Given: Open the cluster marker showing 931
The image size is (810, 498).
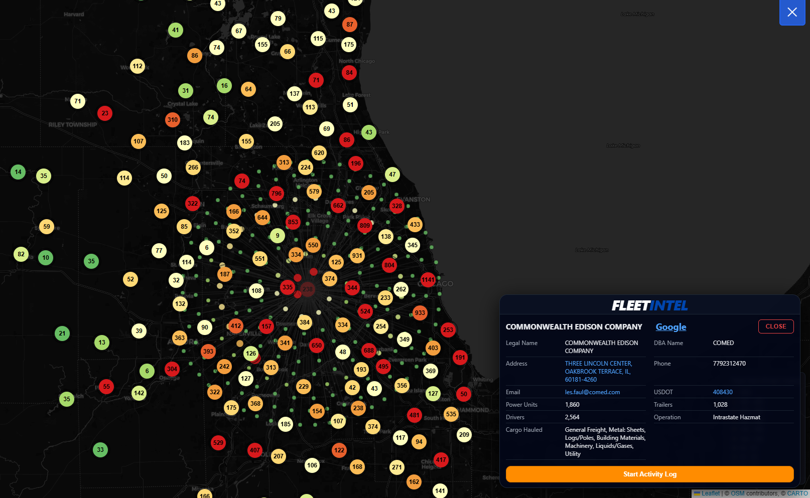Looking at the screenshot, I should (357, 255).
